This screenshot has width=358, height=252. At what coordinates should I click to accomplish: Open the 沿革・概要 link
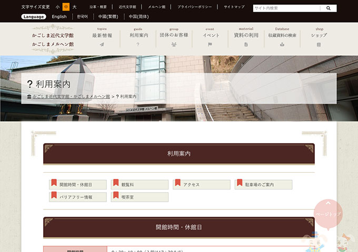[98, 7]
